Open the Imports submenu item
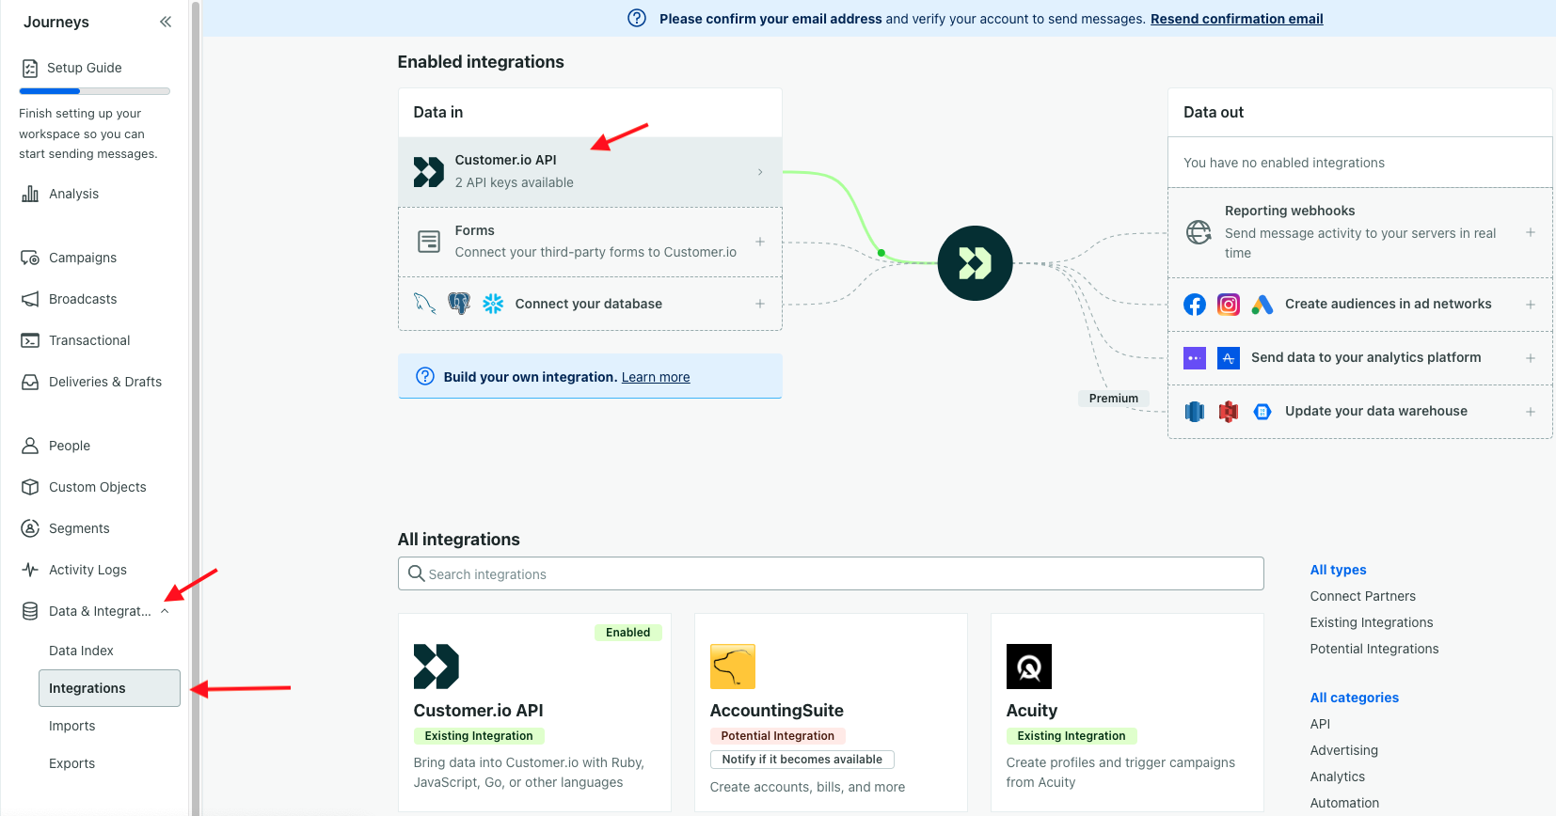The image size is (1556, 816). (x=72, y=726)
